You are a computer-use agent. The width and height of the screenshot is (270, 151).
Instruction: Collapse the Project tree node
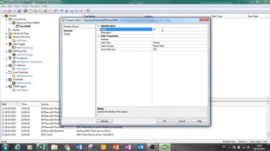(3, 16)
